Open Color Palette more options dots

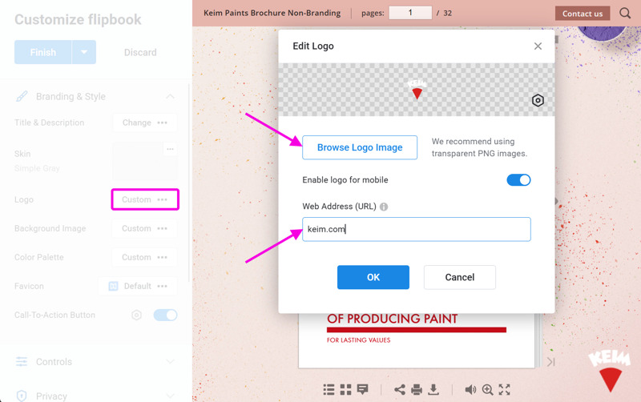[x=163, y=257]
